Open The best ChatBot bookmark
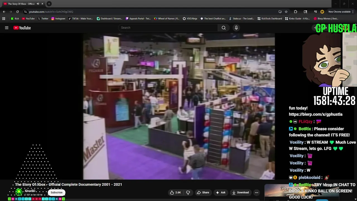Screen dimensions: 357x201 point(213,19)
